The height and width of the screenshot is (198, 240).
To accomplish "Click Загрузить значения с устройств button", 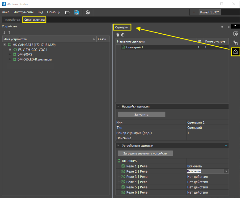I will pos(145,153).
